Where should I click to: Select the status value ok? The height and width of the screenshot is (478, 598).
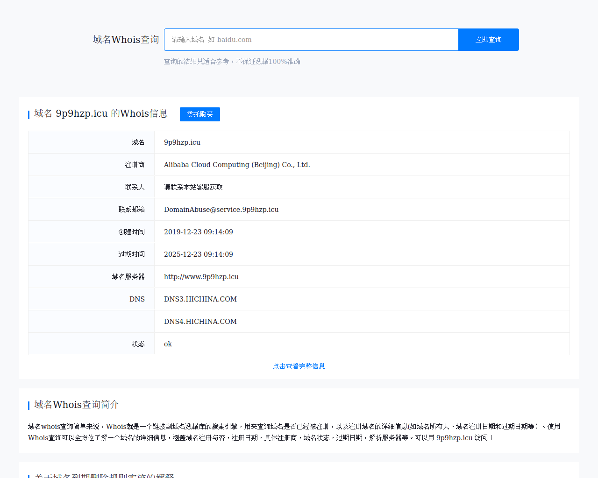pyautogui.click(x=168, y=344)
